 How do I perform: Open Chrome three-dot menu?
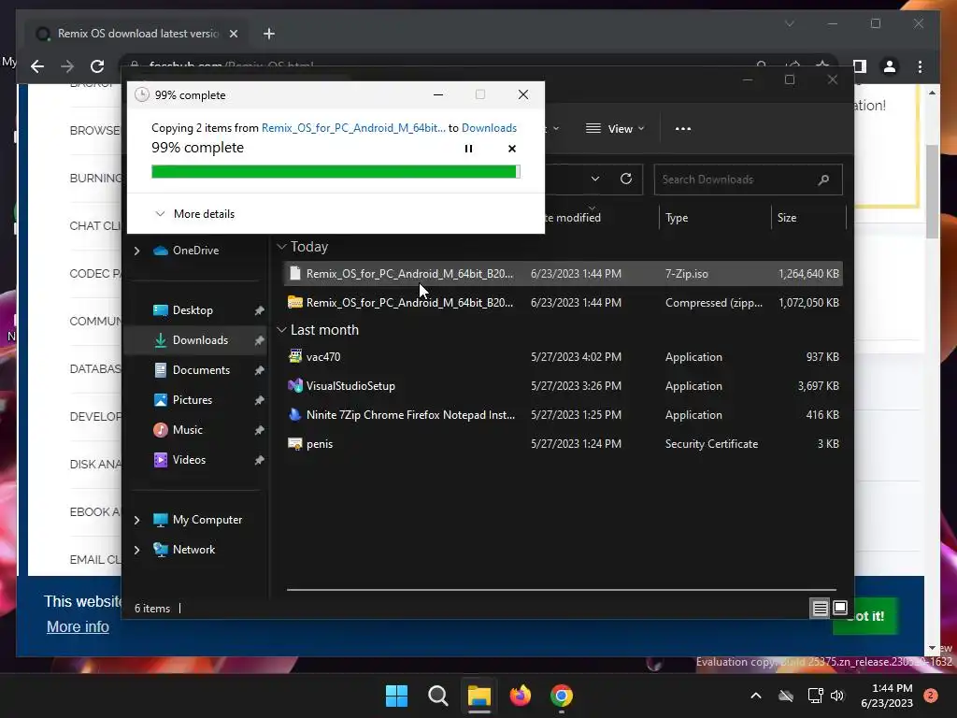coord(920,66)
